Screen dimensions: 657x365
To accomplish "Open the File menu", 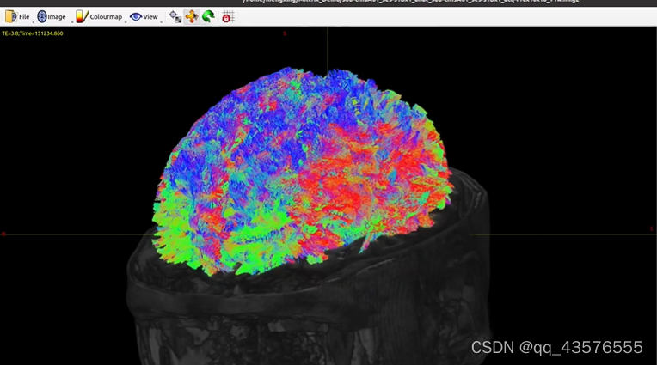I will pos(17,16).
